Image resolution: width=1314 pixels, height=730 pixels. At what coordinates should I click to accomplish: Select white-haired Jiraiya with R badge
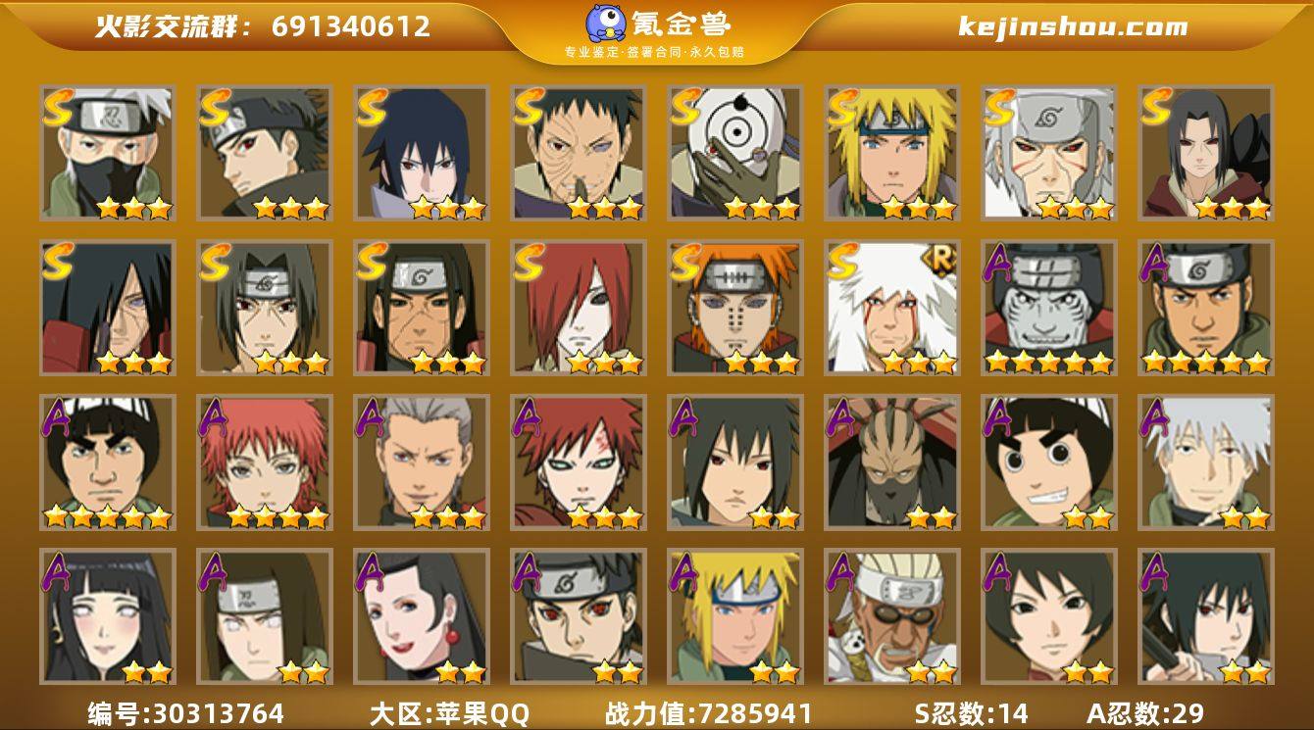(x=891, y=308)
